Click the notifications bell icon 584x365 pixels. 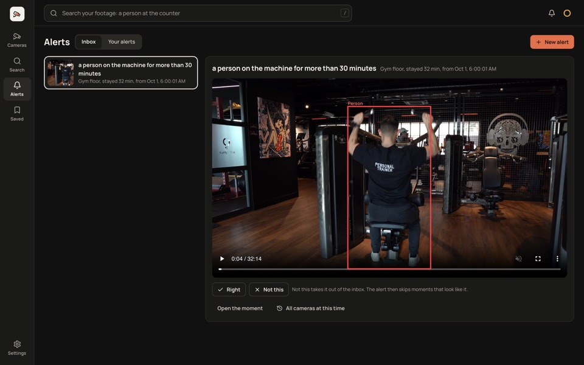(x=552, y=13)
